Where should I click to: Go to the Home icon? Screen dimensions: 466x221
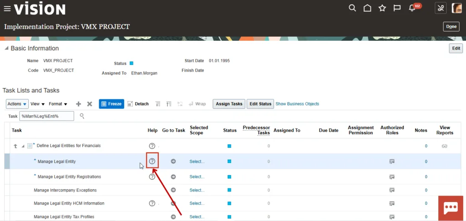[x=367, y=8]
